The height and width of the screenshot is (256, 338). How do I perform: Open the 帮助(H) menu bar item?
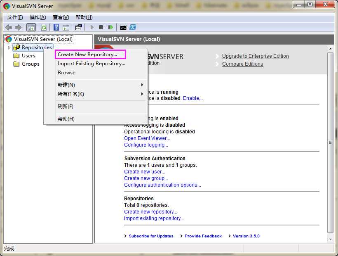pyautogui.click(x=84, y=17)
